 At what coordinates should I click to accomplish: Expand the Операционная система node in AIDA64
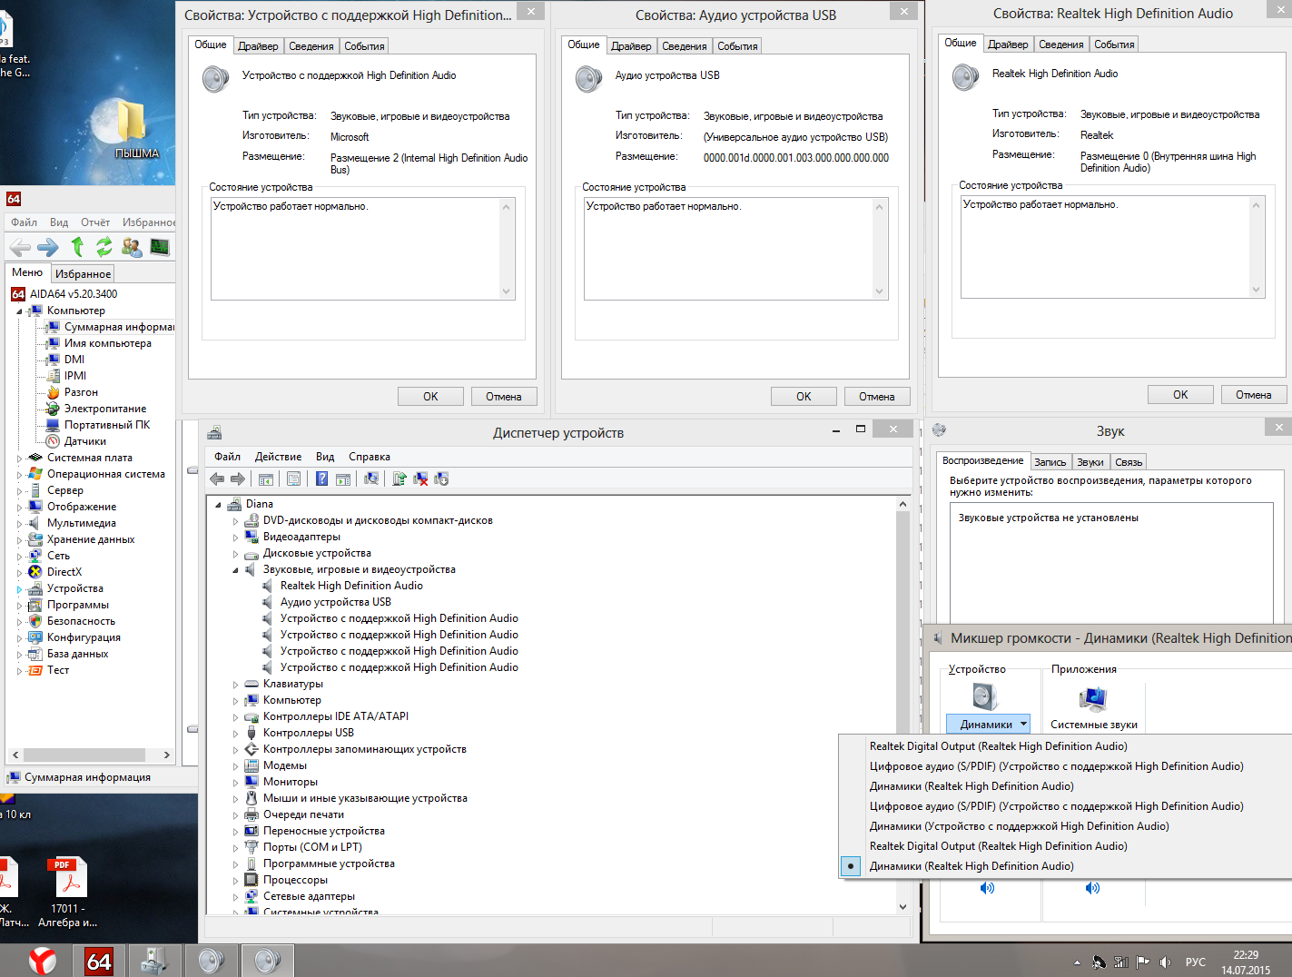click(x=20, y=474)
